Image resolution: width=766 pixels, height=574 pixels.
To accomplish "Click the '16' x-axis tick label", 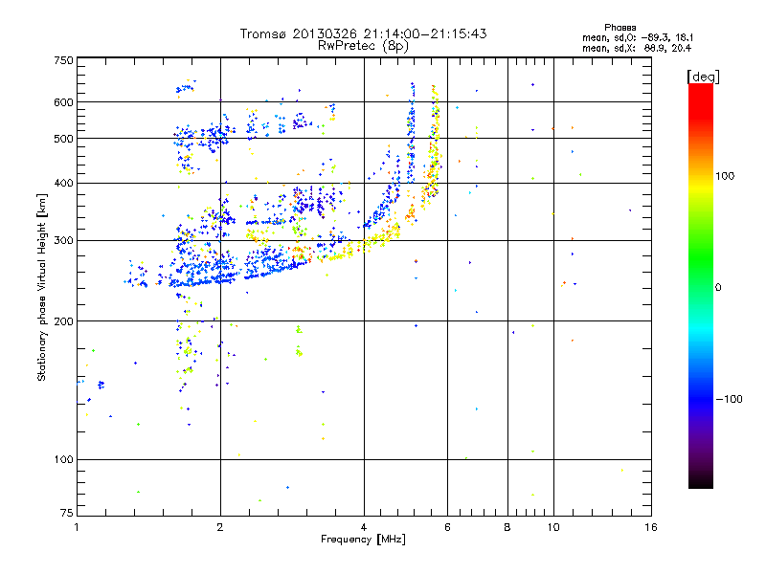I will 651,527.
